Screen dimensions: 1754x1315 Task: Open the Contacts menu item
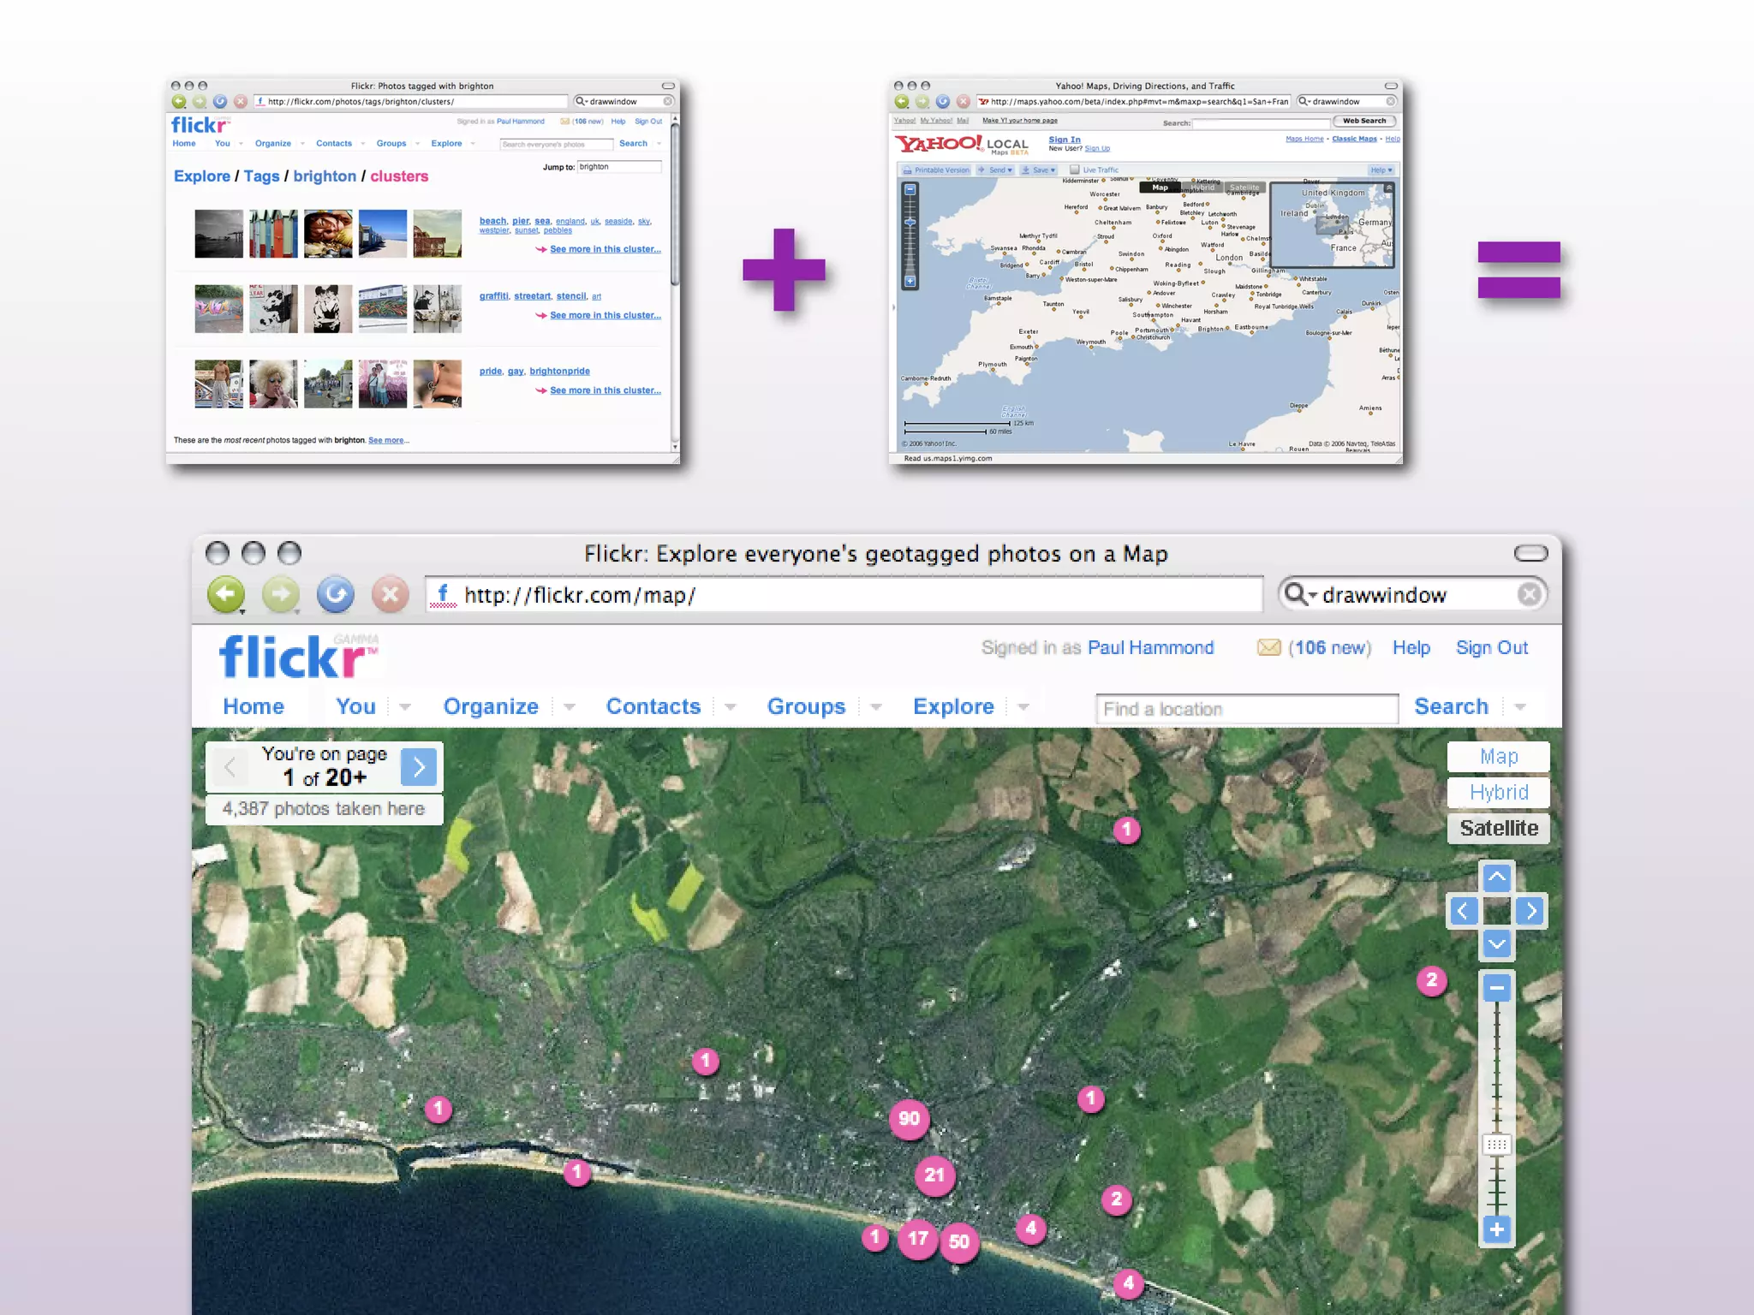[x=653, y=706]
